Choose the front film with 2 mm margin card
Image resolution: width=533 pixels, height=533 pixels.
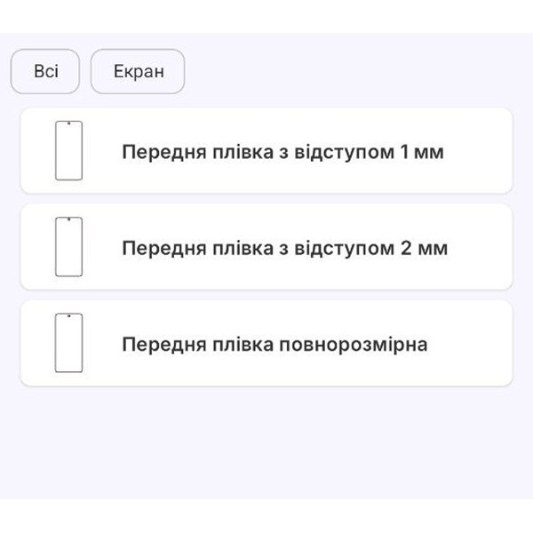(266, 247)
